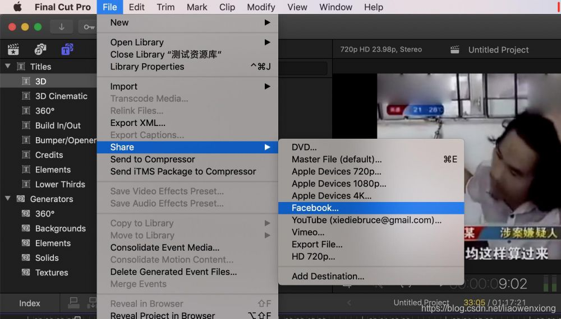Open the Clip menu

tap(227, 7)
